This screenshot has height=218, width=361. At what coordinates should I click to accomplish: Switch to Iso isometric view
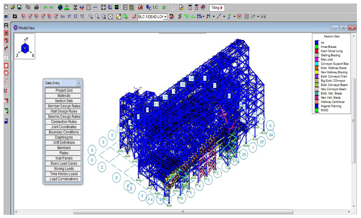pyautogui.click(x=62, y=17)
